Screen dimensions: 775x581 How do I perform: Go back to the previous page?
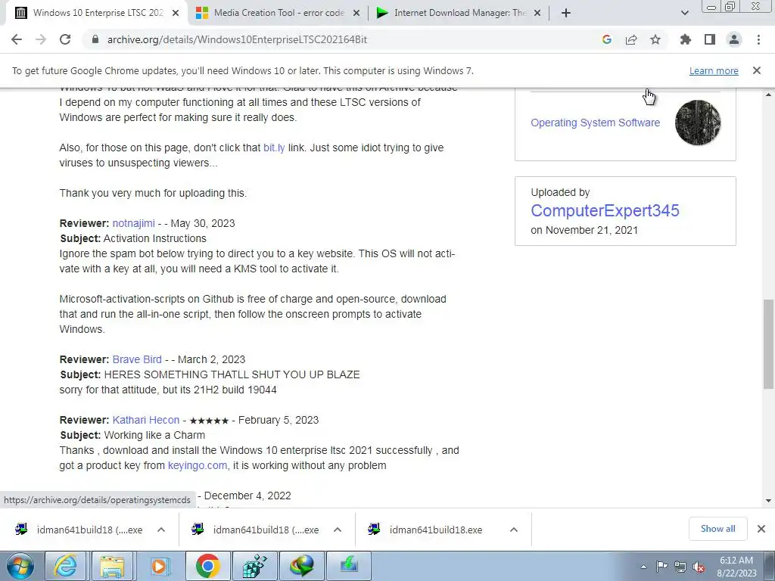[x=17, y=39]
